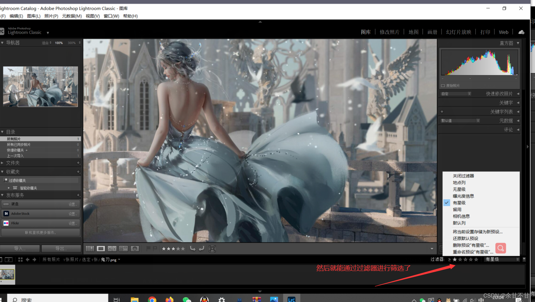
Task: Select 所有照片 in catalog
Action: coord(40,139)
